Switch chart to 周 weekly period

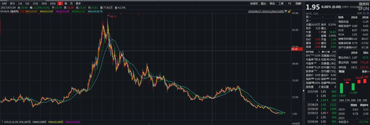tap(66, 3)
